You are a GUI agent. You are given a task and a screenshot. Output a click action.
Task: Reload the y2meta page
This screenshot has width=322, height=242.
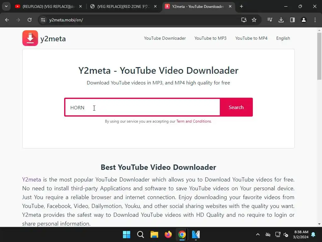30,20
